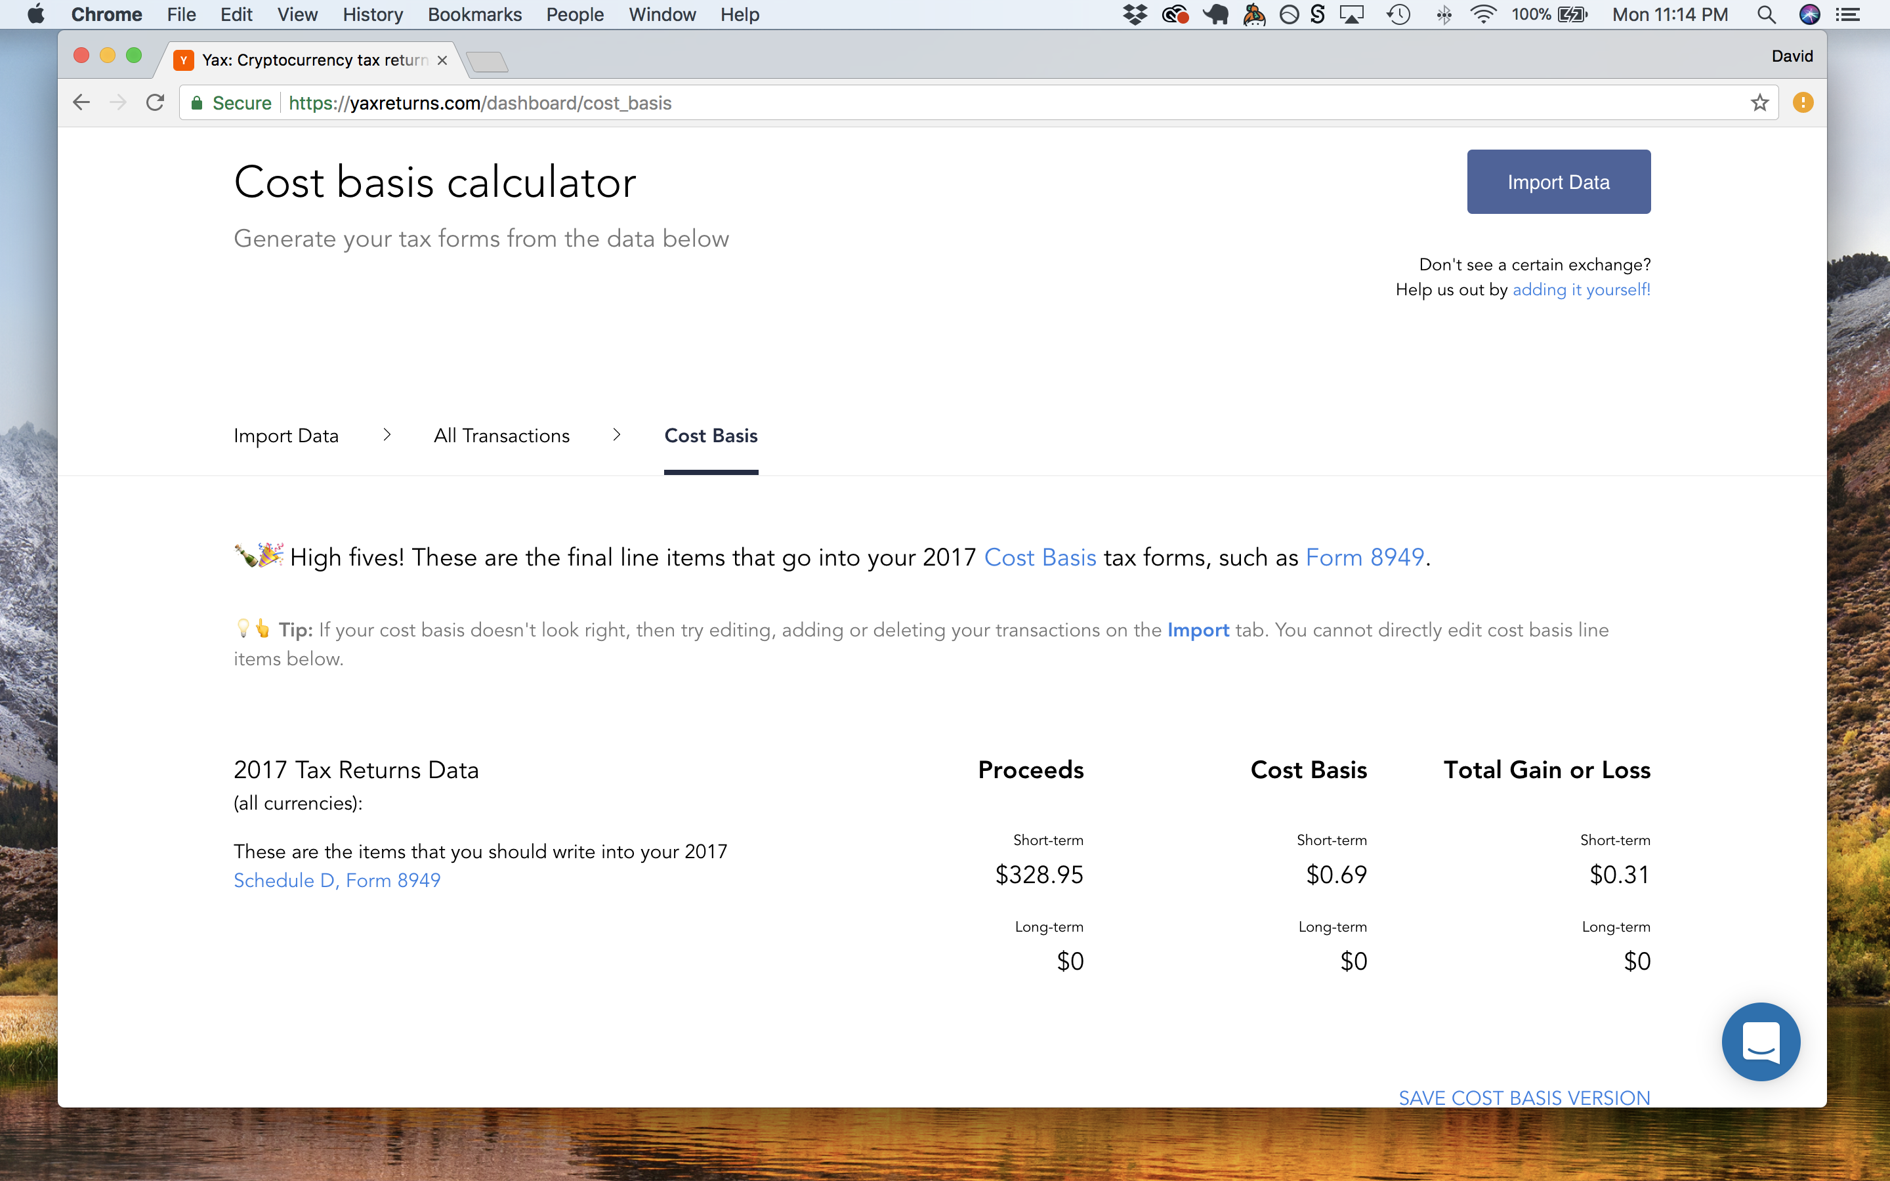The image size is (1890, 1181).
Task: Open the Bookmarks menu
Action: pyautogui.click(x=474, y=14)
